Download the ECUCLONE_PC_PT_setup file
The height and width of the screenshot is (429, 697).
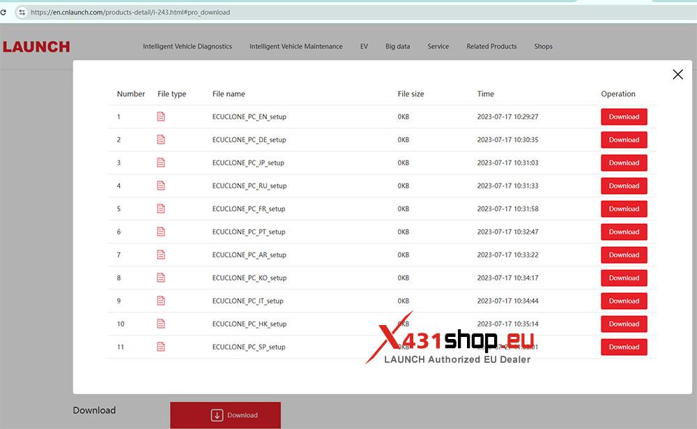point(624,232)
